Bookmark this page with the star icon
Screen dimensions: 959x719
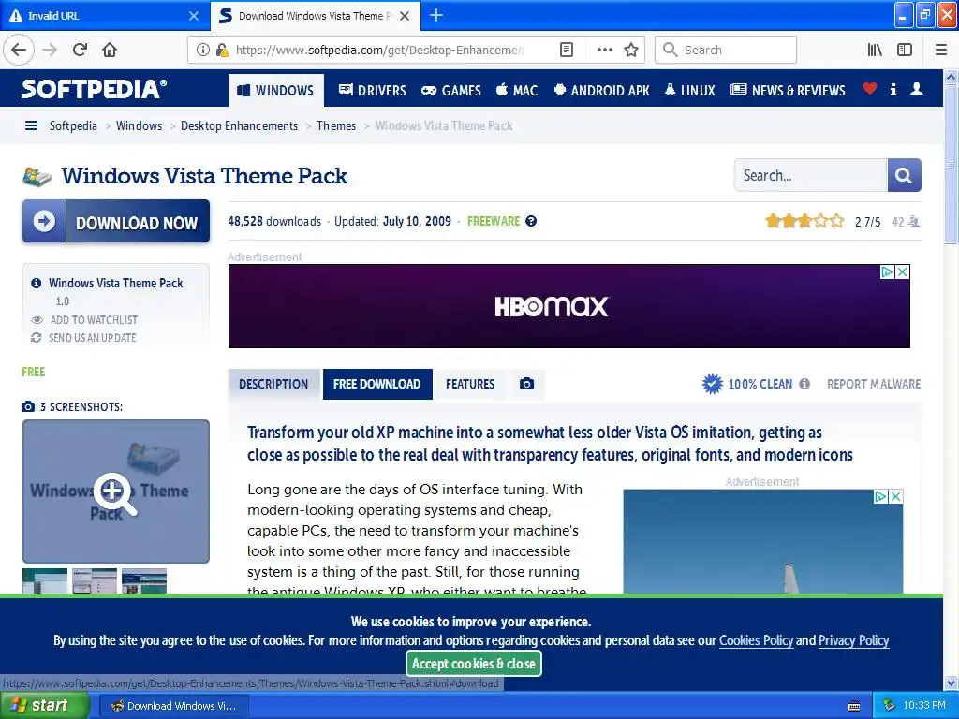click(631, 50)
